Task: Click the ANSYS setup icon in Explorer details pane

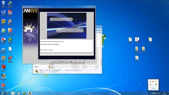Action: point(36,71)
